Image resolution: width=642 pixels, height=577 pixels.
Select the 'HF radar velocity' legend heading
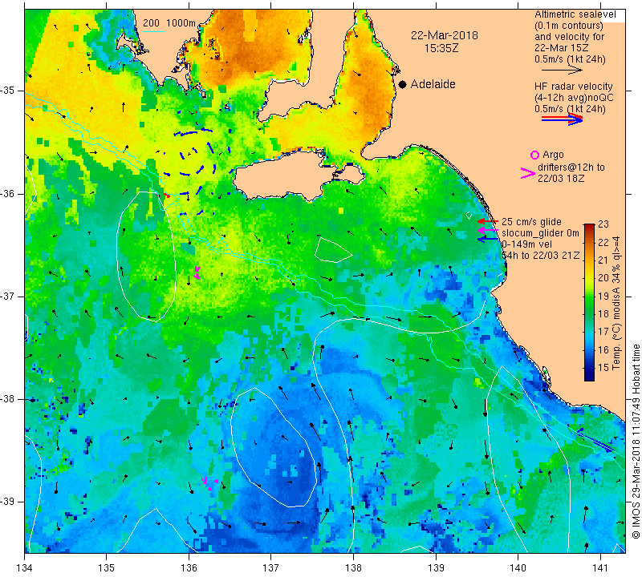click(x=573, y=87)
